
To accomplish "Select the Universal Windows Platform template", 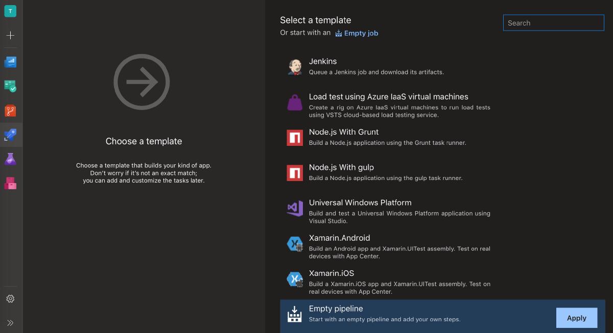I will tap(360, 202).
